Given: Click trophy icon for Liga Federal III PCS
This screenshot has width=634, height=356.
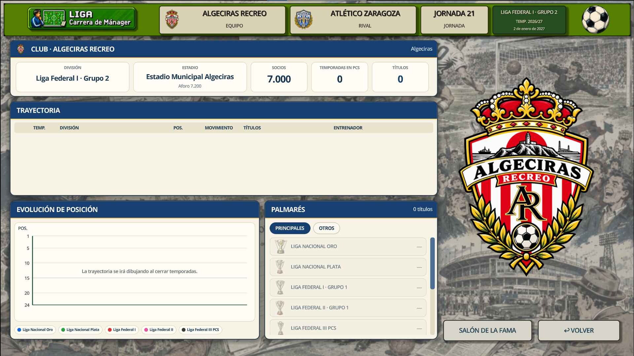Looking at the screenshot, I should (280, 328).
